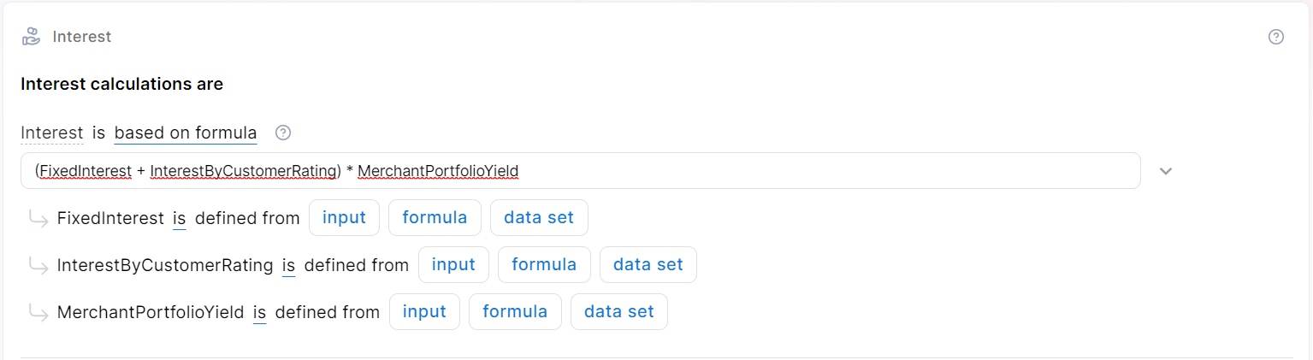Define FixedInterest from input

click(344, 217)
